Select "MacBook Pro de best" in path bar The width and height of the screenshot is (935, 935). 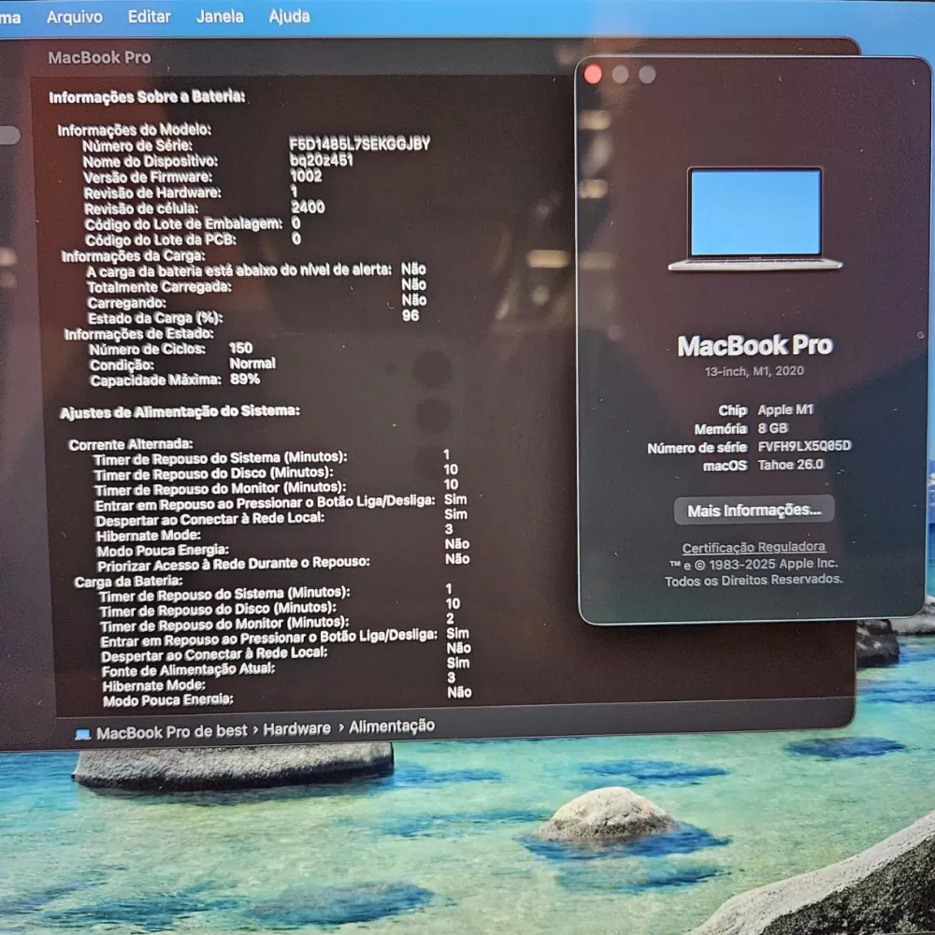point(171,731)
